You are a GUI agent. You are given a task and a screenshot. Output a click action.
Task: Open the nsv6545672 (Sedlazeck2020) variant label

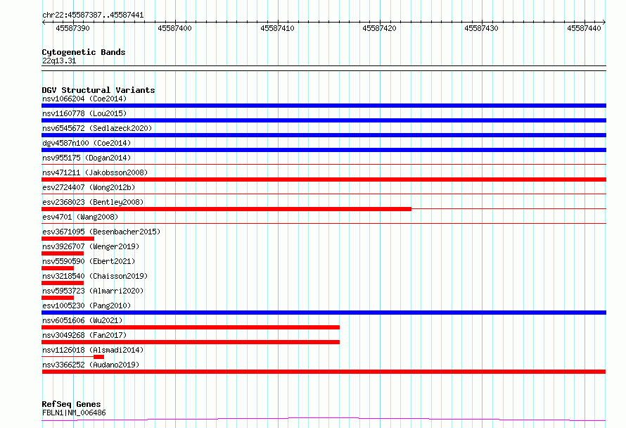click(x=97, y=128)
